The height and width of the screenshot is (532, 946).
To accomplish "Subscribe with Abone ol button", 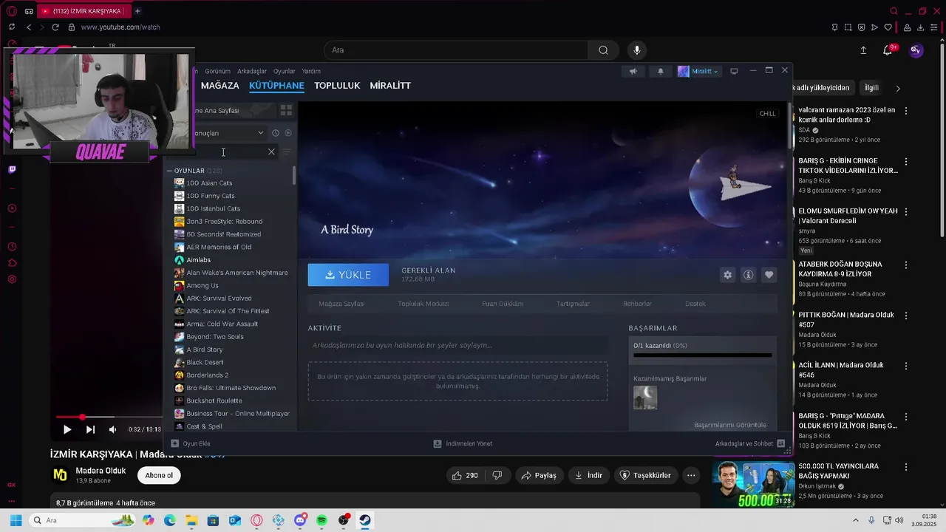I will coord(159,475).
